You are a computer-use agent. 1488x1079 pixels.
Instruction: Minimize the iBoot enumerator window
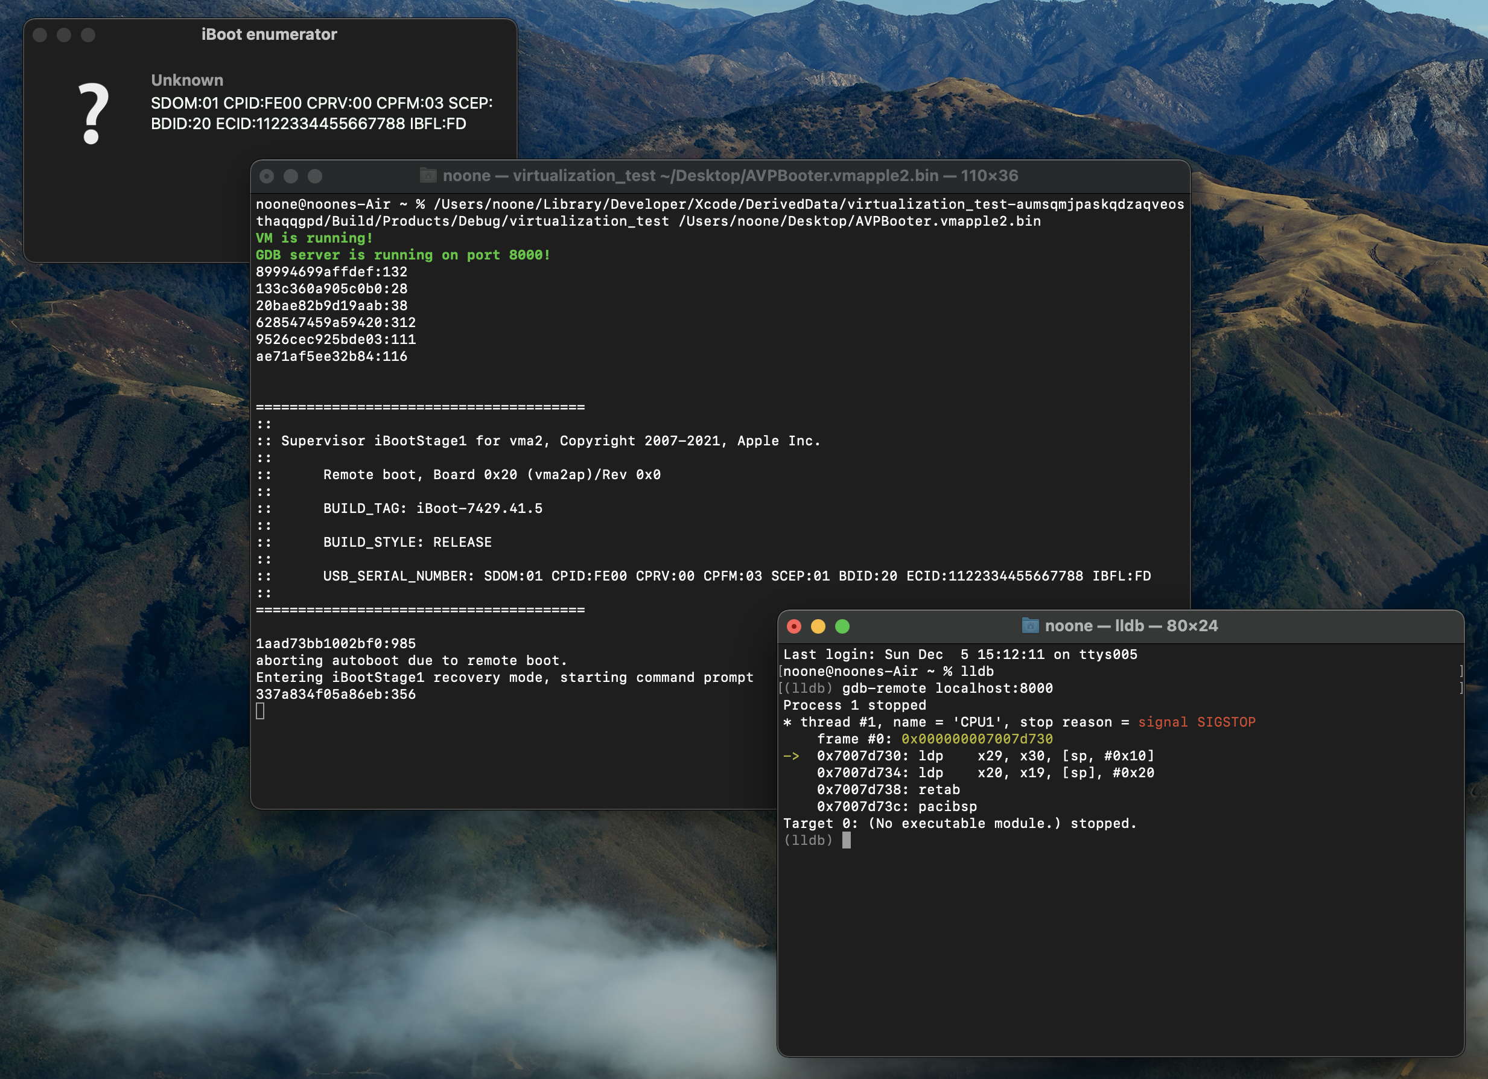click(x=63, y=35)
